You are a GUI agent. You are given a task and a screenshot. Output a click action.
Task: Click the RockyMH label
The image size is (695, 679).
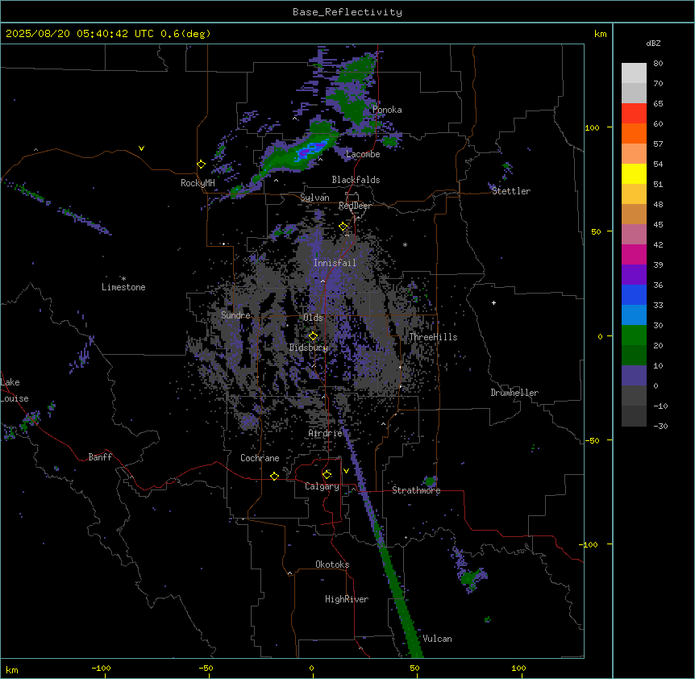198,183
